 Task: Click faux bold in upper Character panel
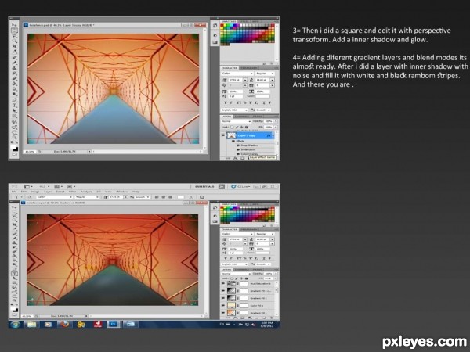pyautogui.click(x=226, y=102)
